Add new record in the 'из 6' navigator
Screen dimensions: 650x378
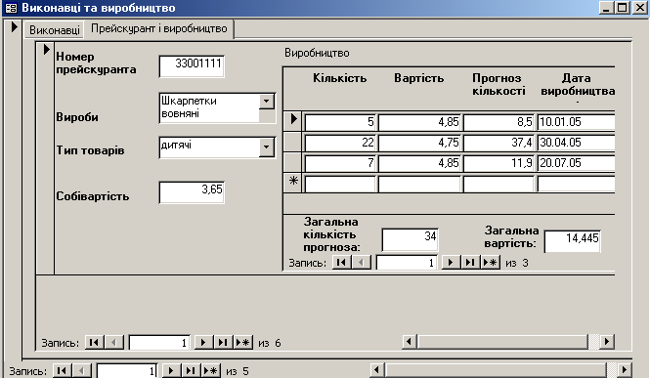pyautogui.click(x=243, y=343)
